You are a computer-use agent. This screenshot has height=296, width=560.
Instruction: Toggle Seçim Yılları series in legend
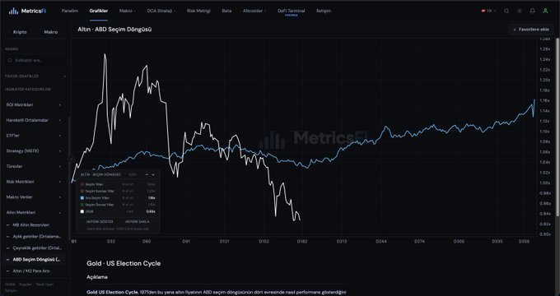117,184
